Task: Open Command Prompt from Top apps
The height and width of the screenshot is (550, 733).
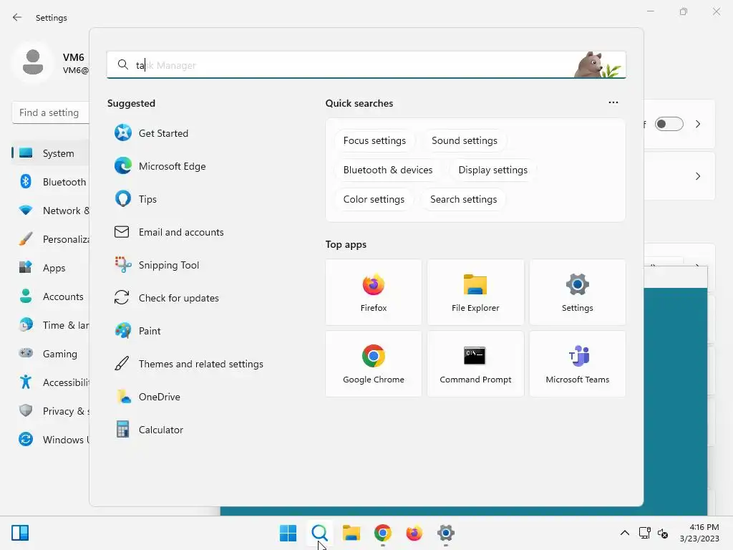Action: [475, 364]
